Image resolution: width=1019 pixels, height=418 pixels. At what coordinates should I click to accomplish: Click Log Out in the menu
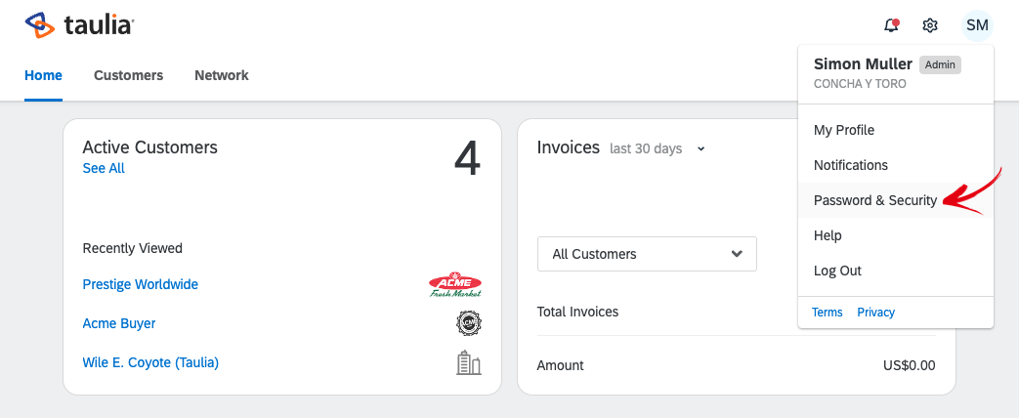(x=837, y=271)
